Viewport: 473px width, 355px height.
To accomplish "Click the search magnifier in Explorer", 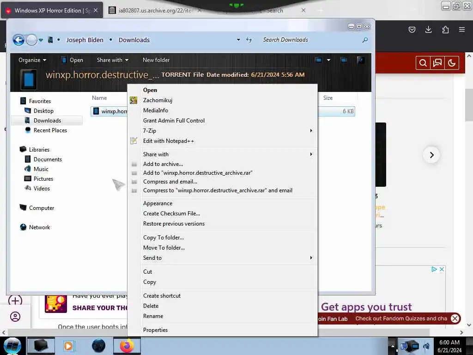I will click(x=365, y=40).
